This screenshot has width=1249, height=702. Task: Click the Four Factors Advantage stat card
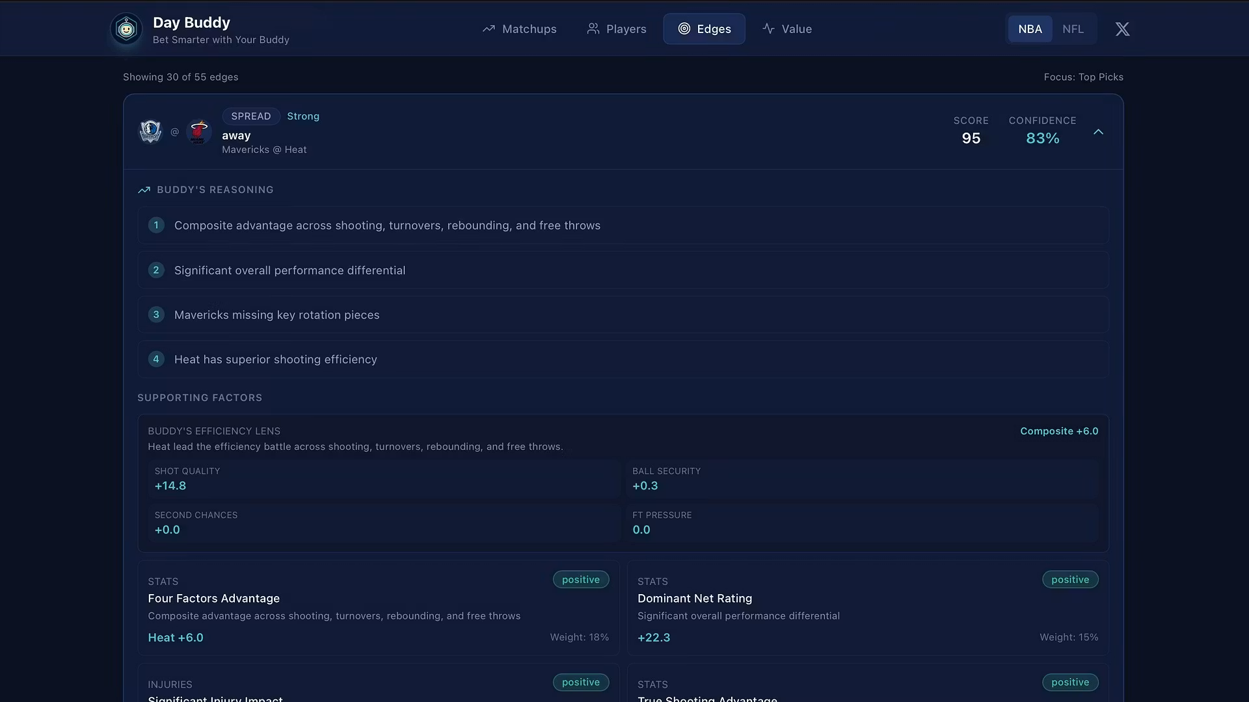[x=378, y=608]
